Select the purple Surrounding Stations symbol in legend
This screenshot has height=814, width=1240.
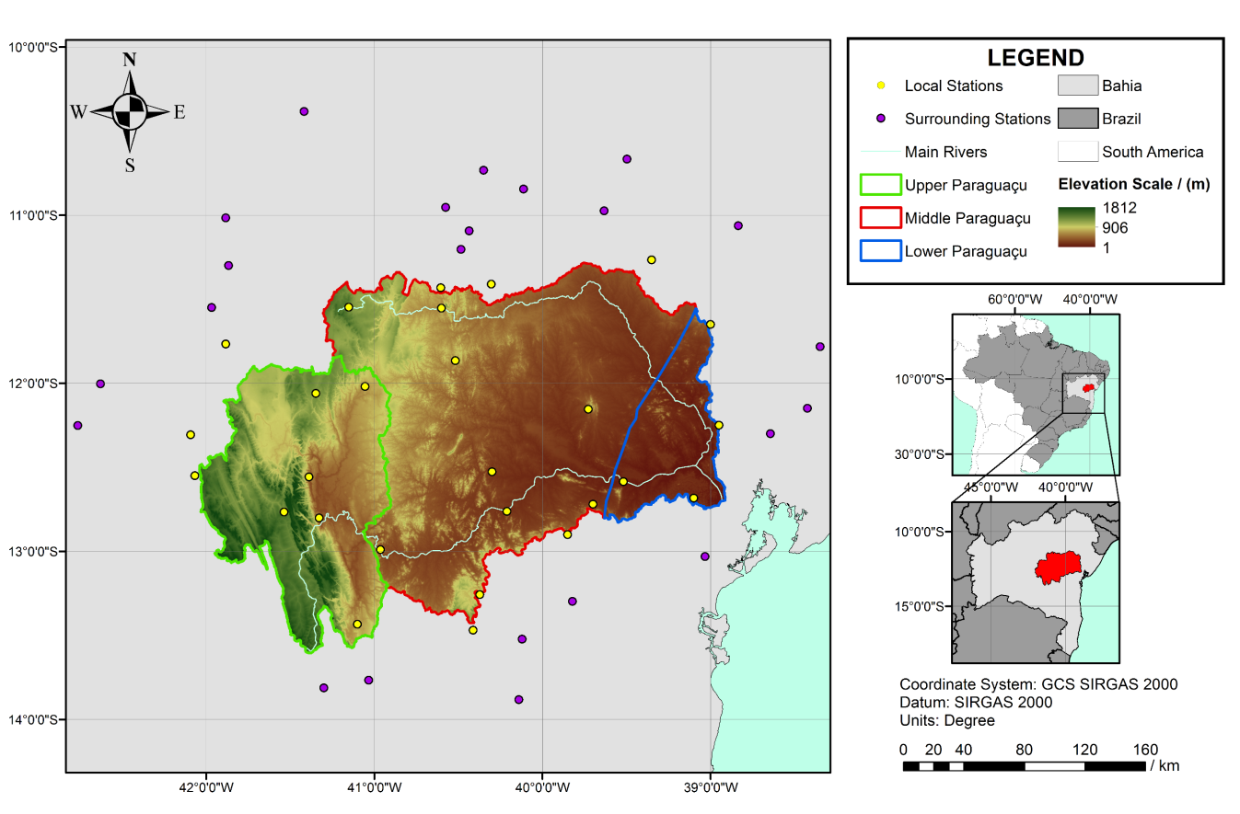(x=881, y=119)
